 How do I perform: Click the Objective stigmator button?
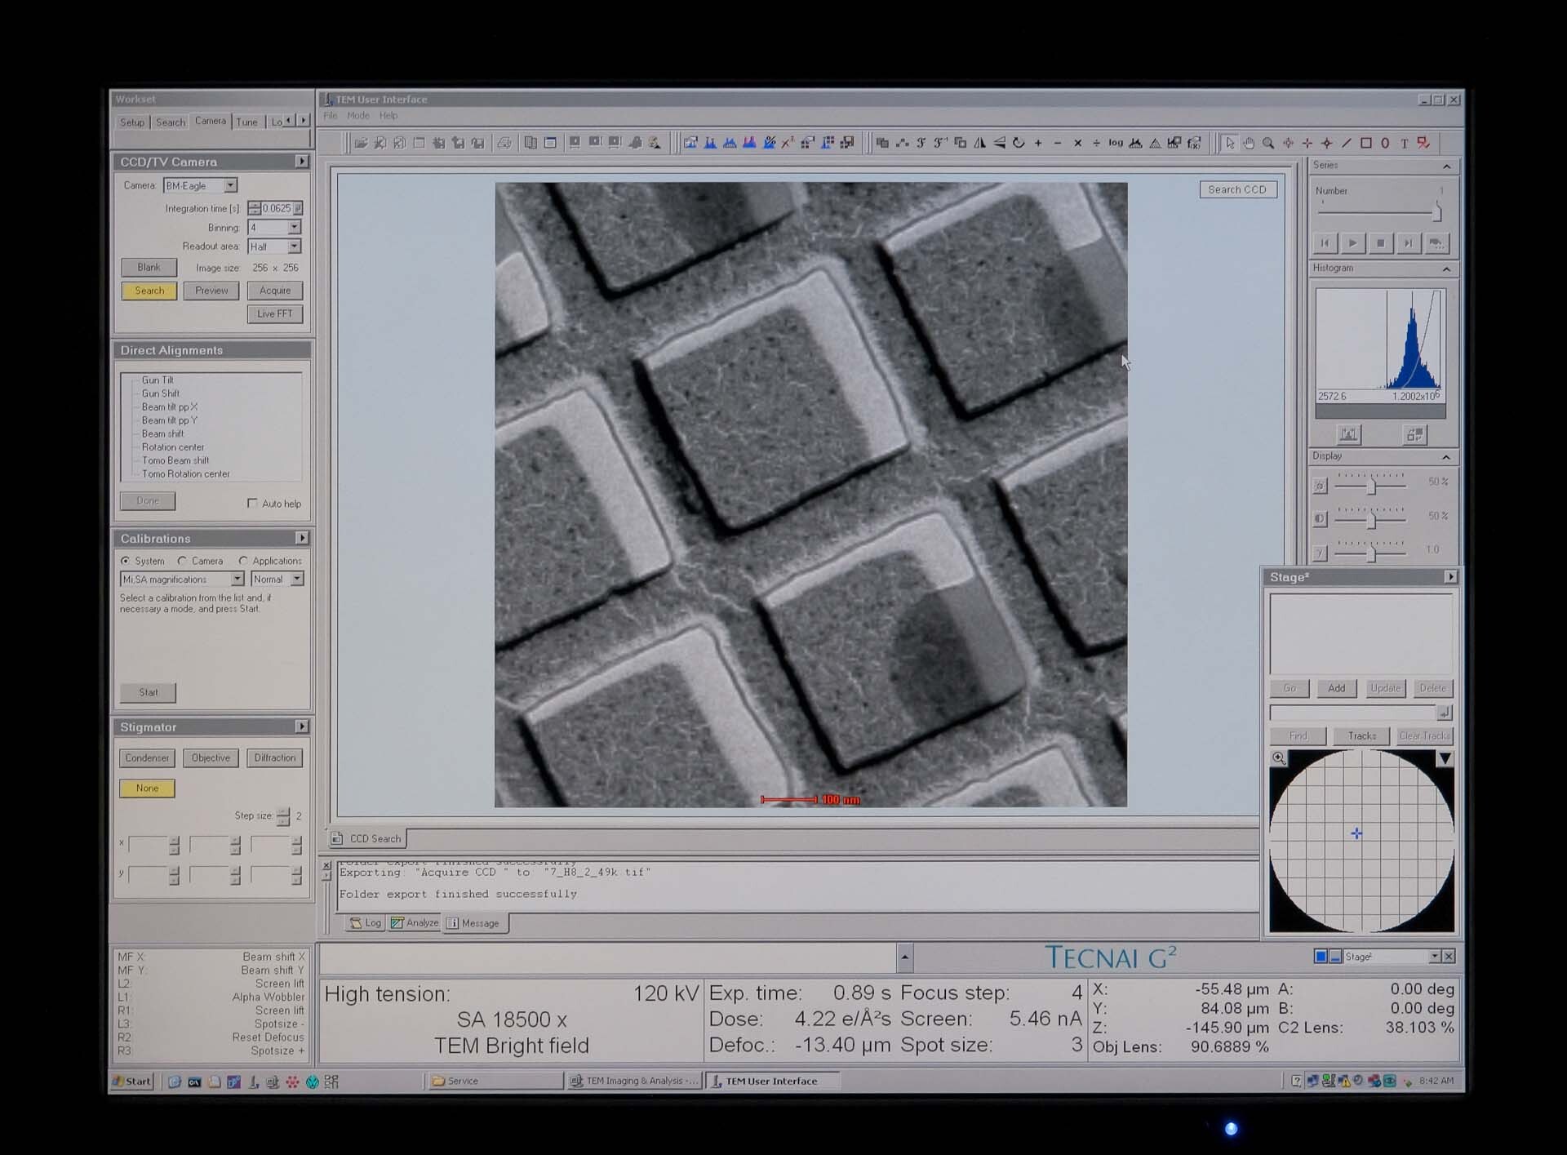(x=209, y=757)
